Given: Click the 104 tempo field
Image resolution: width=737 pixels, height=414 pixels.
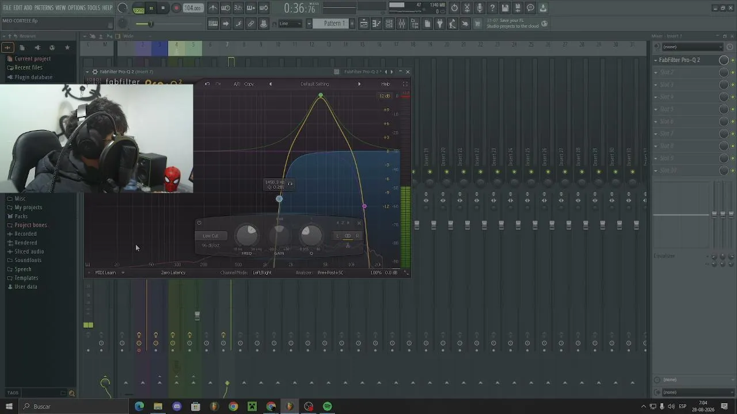Looking at the screenshot, I should 192,8.
